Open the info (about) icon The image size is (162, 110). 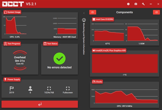tap(128, 4)
